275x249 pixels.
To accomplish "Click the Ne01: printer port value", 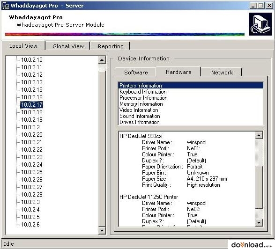I will (193, 148).
